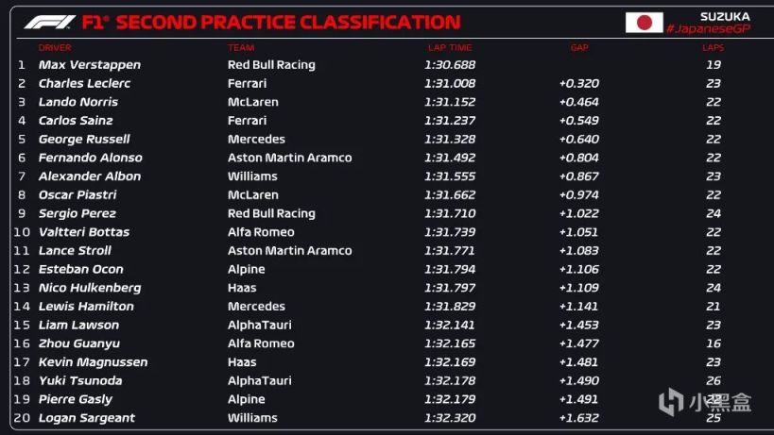Click Charles Leclerc's driver name
This screenshot has height=435, width=774.
click(84, 83)
